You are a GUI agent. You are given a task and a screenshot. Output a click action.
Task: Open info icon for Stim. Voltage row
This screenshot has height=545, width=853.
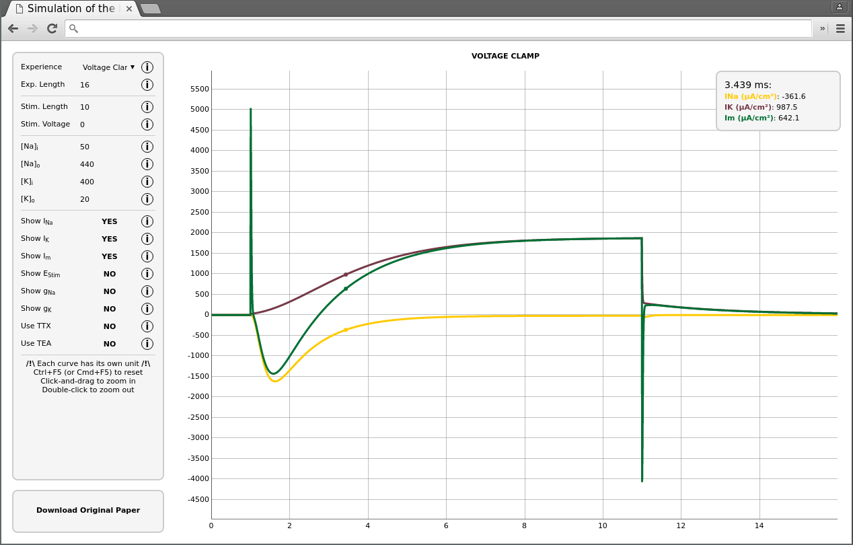(x=147, y=124)
